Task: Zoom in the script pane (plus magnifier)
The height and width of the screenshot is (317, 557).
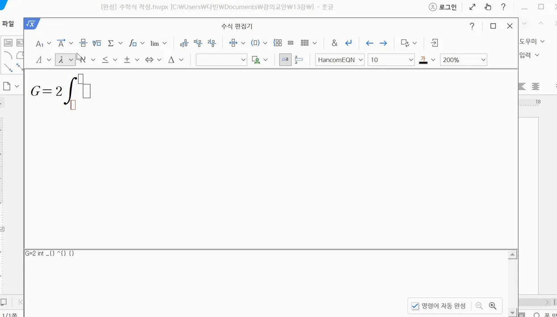Action: [x=493, y=306]
